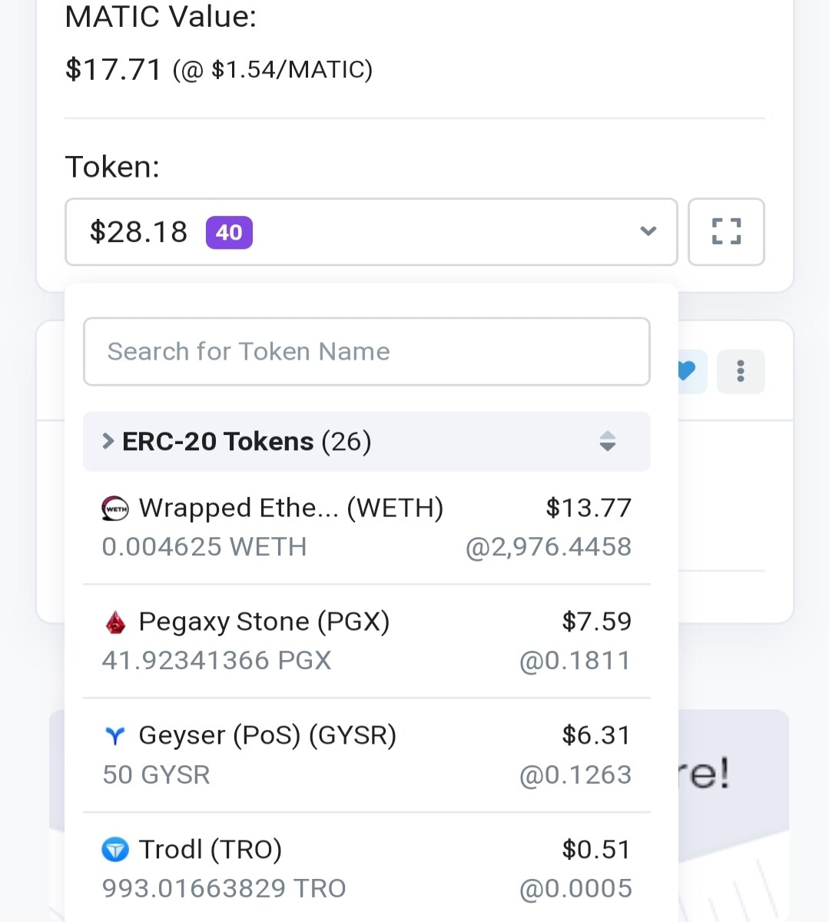Click the Pegaxy Stone red gem icon
The height and width of the screenshot is (922, 829).
(115, 622)
